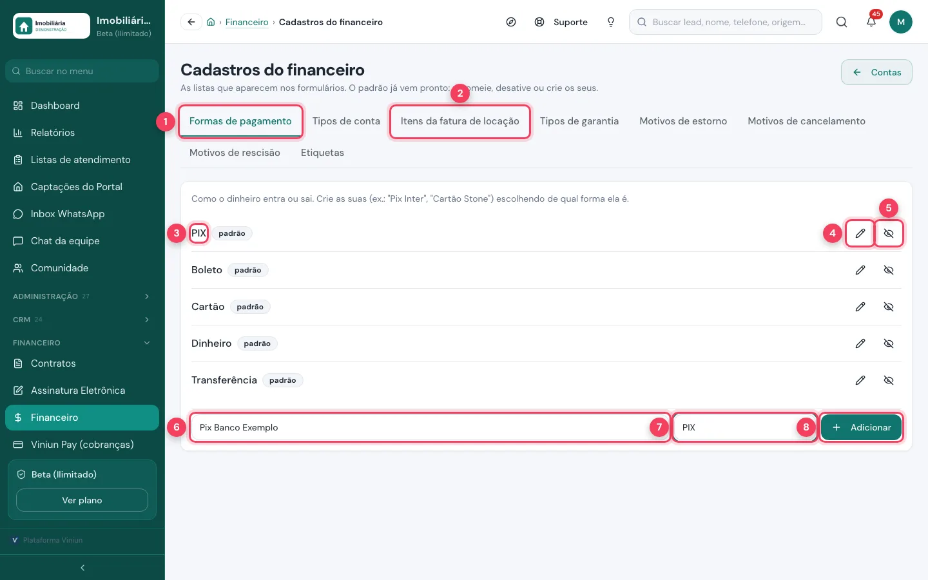Viewport: 928px width, 580px height.
Task: Click the lightbulb tips icon
Action: click(x=611, y=22)
